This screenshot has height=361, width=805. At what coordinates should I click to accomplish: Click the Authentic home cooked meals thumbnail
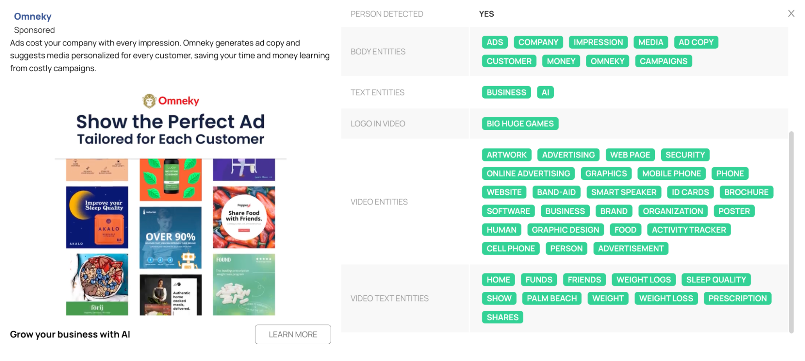point(170,295)
